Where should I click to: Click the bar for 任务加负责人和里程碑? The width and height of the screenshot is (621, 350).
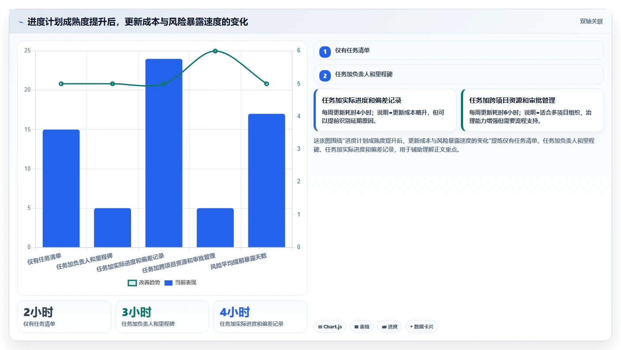(112, 227)
